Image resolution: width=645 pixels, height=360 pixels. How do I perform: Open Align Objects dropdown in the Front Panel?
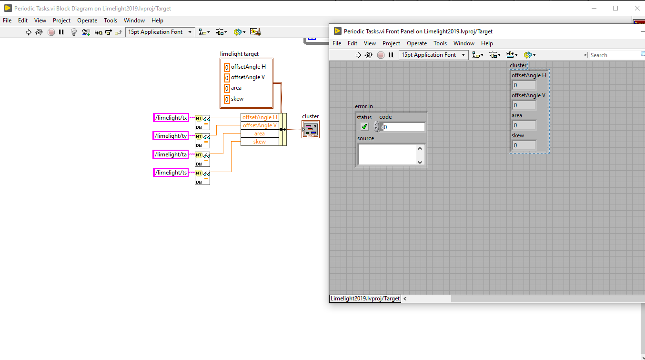[478, 55]
